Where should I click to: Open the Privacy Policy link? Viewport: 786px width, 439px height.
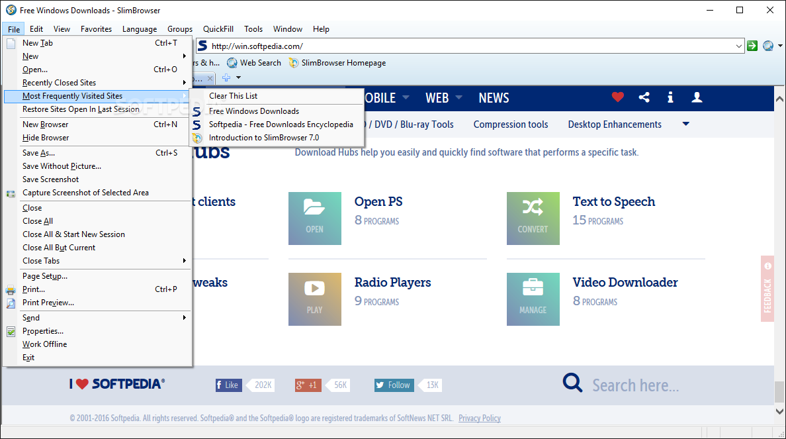pos(479,418)
